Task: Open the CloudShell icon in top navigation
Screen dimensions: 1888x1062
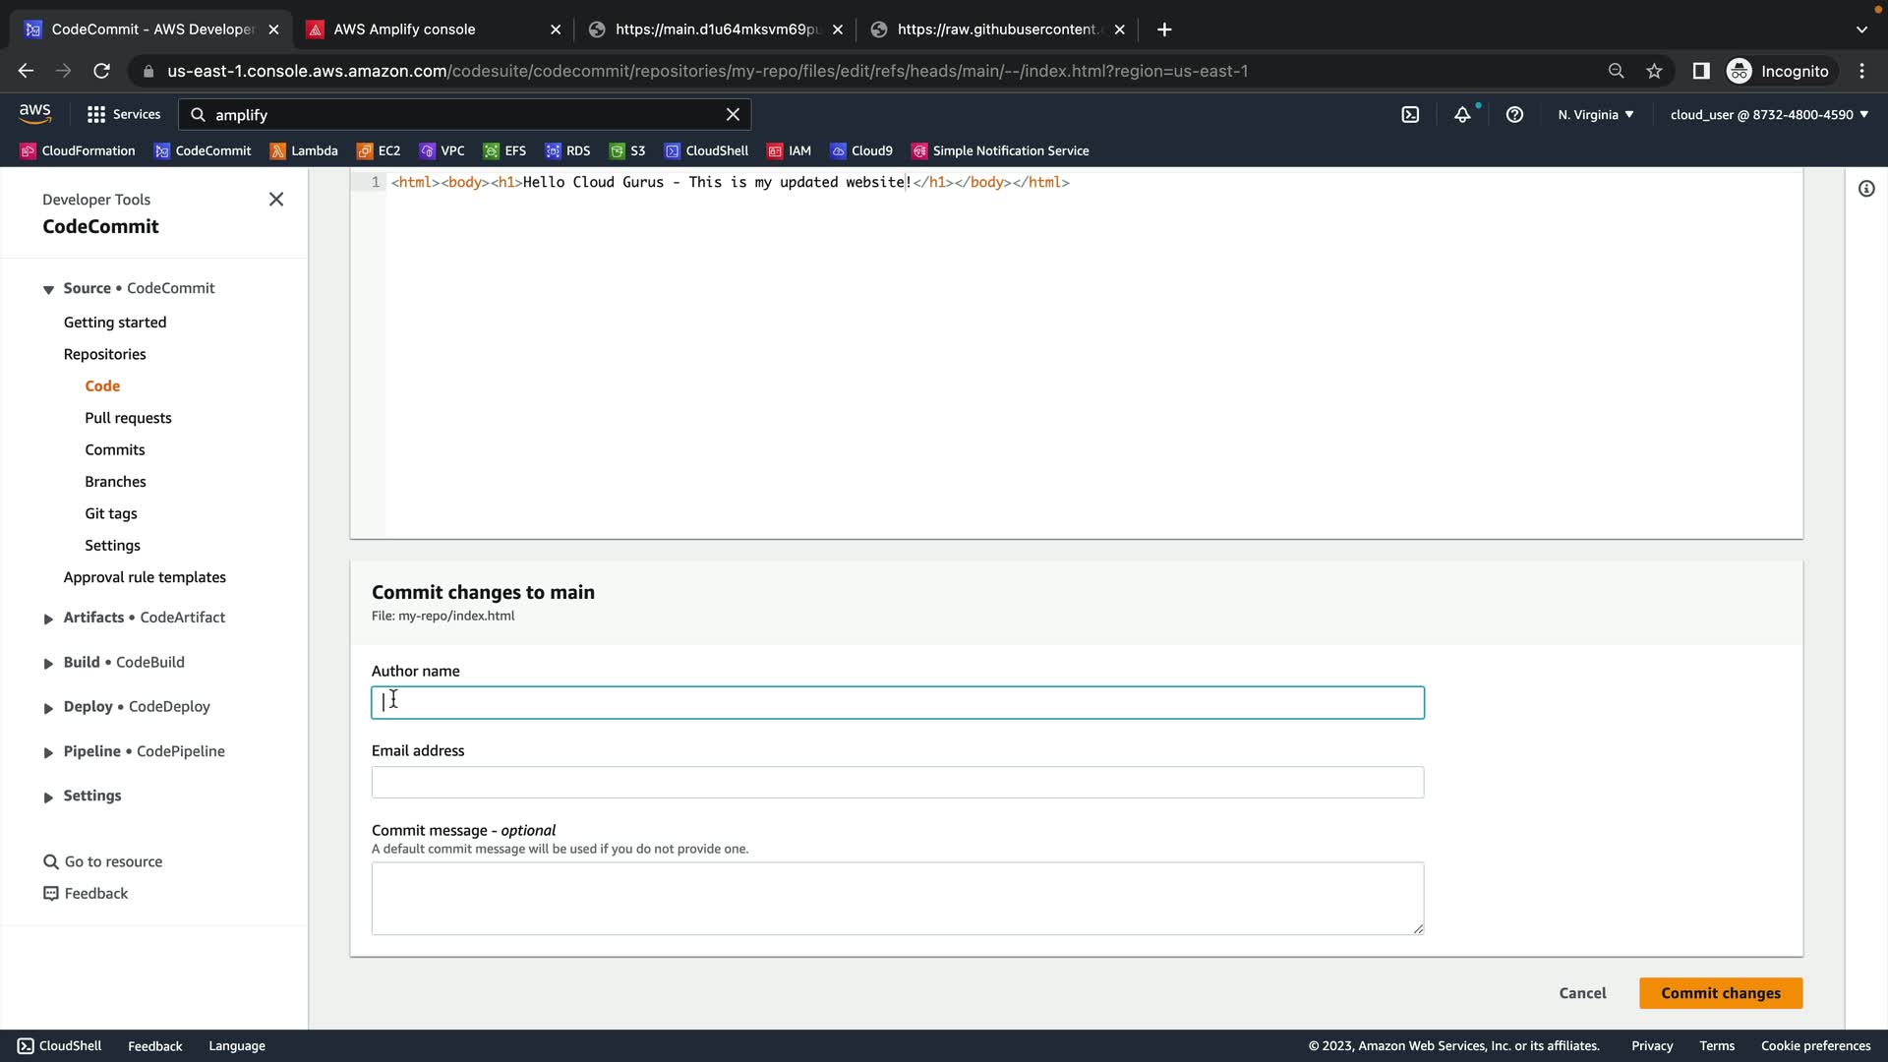Action: [x=1410, y=115]
